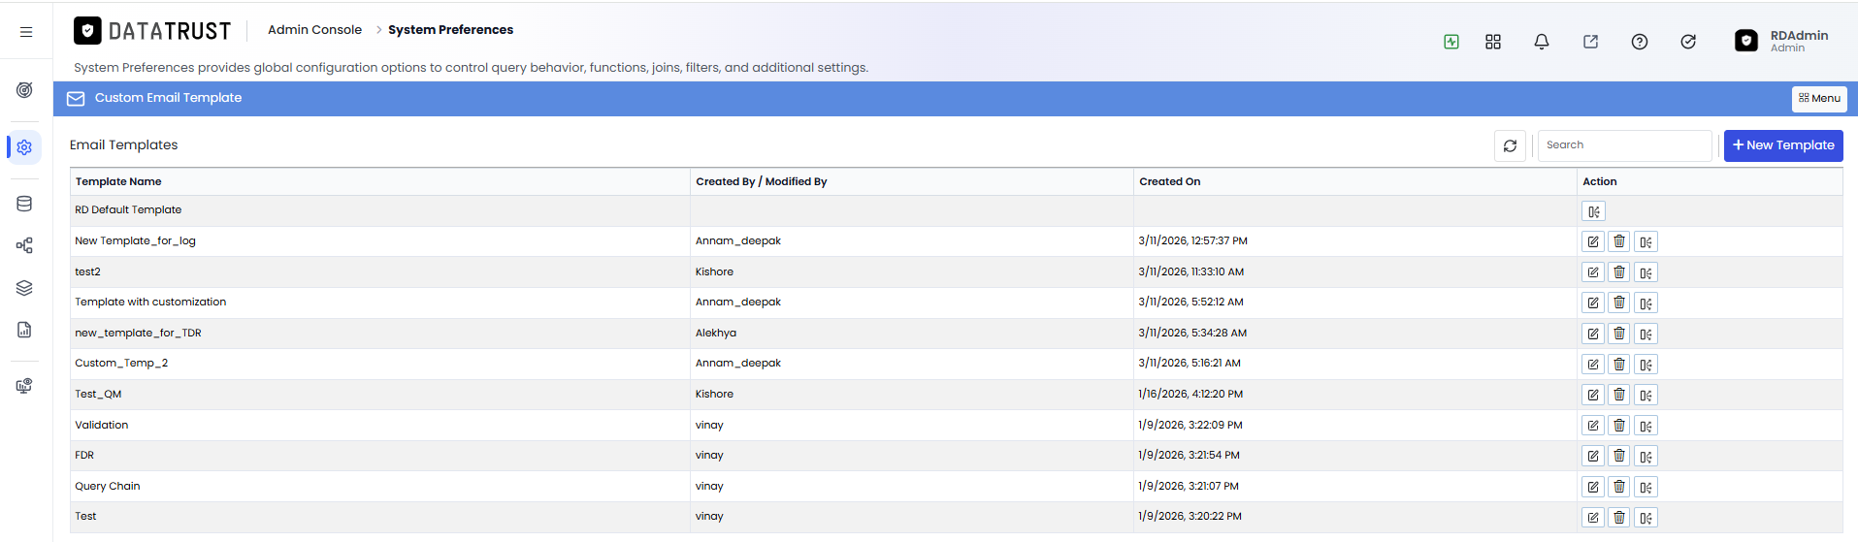Click date 3/11/2026, 12:57:37 PM

pos(1193,241)
